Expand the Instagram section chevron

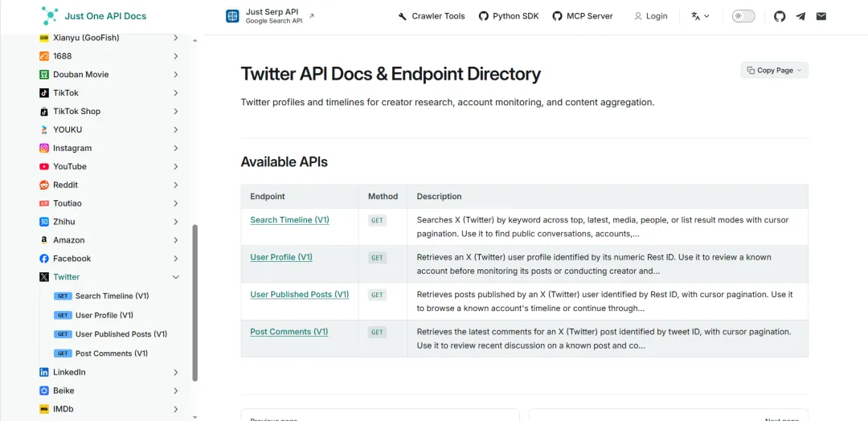[x=175, y=148]
